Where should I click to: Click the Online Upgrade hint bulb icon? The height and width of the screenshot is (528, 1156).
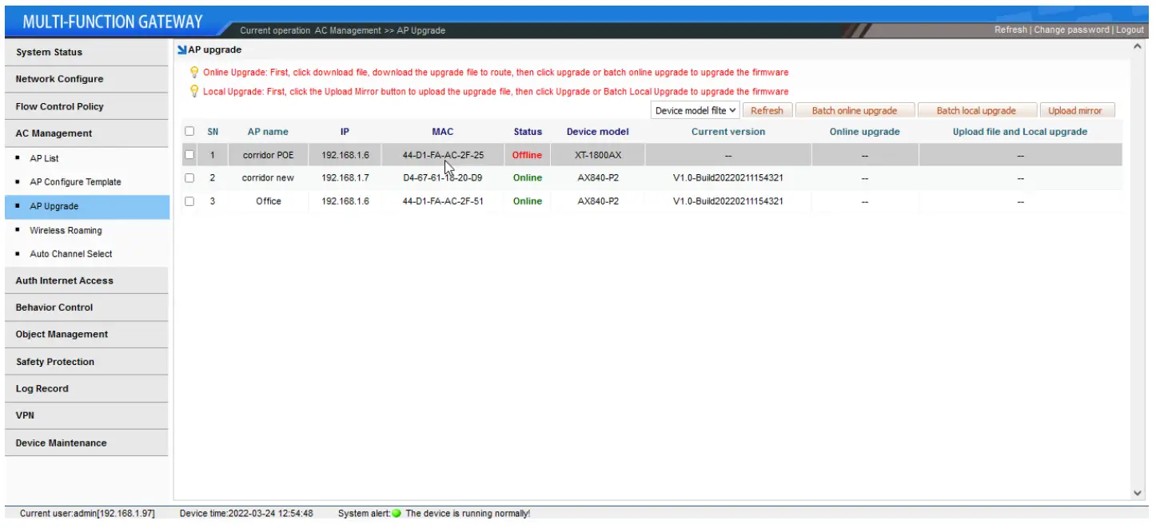pyautogui.click(x=194, y=72)
